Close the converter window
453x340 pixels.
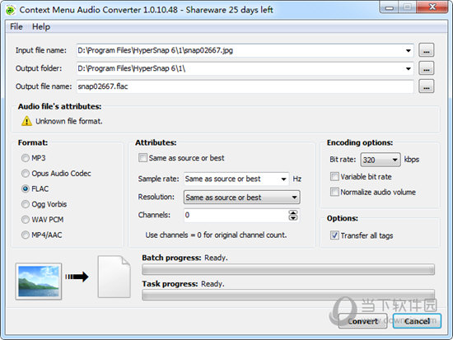pyautogui.click(x=432, y=7)
